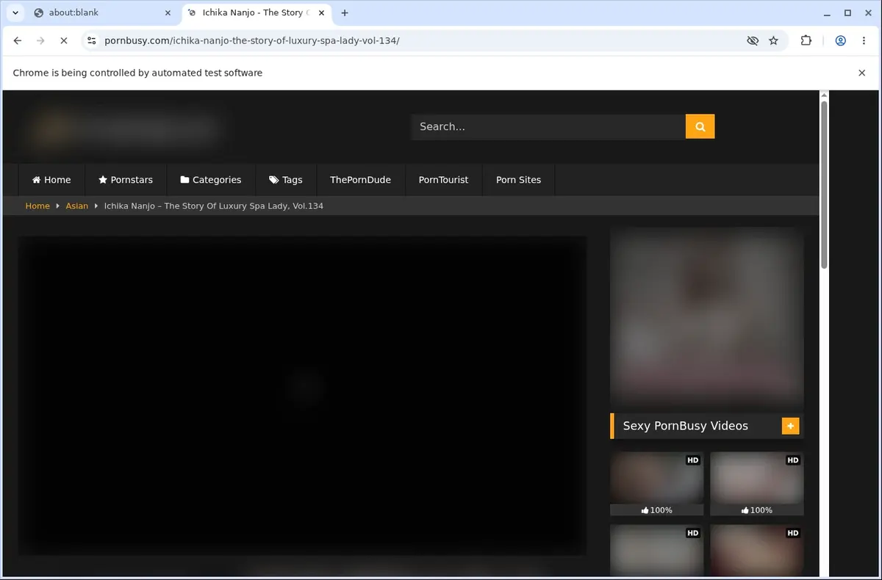Open the Chrome three-dot menu
This screenshot has width=882, height=580.
[x=864, y=41]
